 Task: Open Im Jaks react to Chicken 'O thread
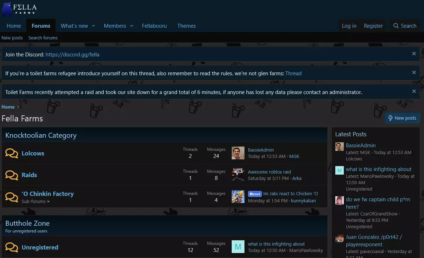pos(291,194)
